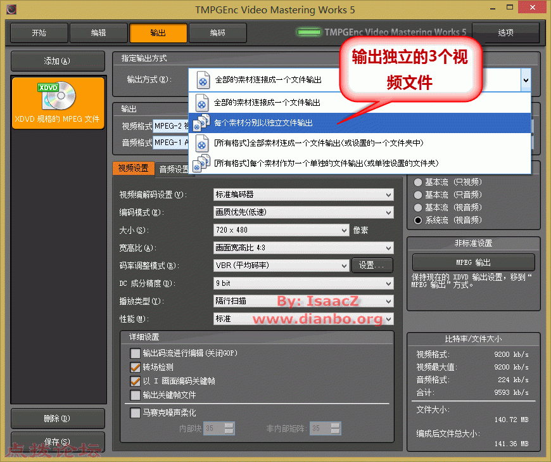Open bitrate 设置... button
The image size is (551, 462).
tap(372, 265)
